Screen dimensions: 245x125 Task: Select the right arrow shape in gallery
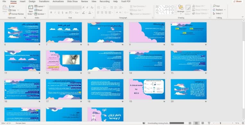tap(166, 10)
